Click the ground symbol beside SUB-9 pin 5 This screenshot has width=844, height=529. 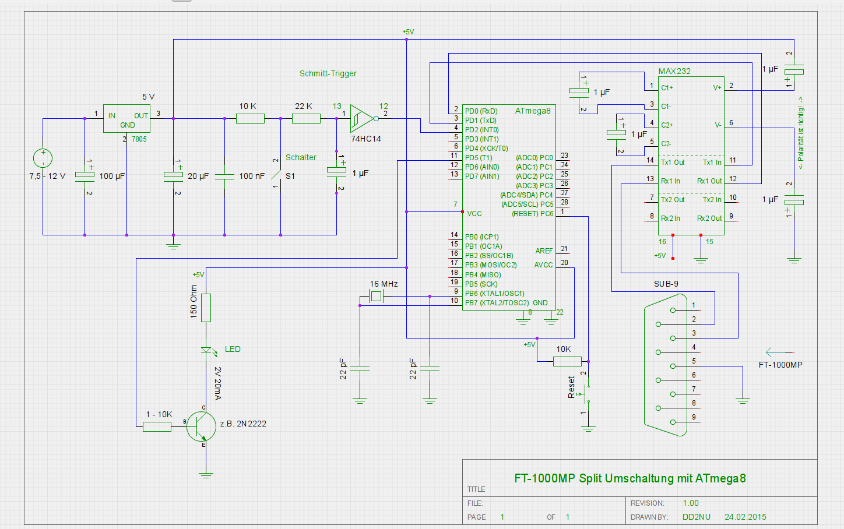742,401
